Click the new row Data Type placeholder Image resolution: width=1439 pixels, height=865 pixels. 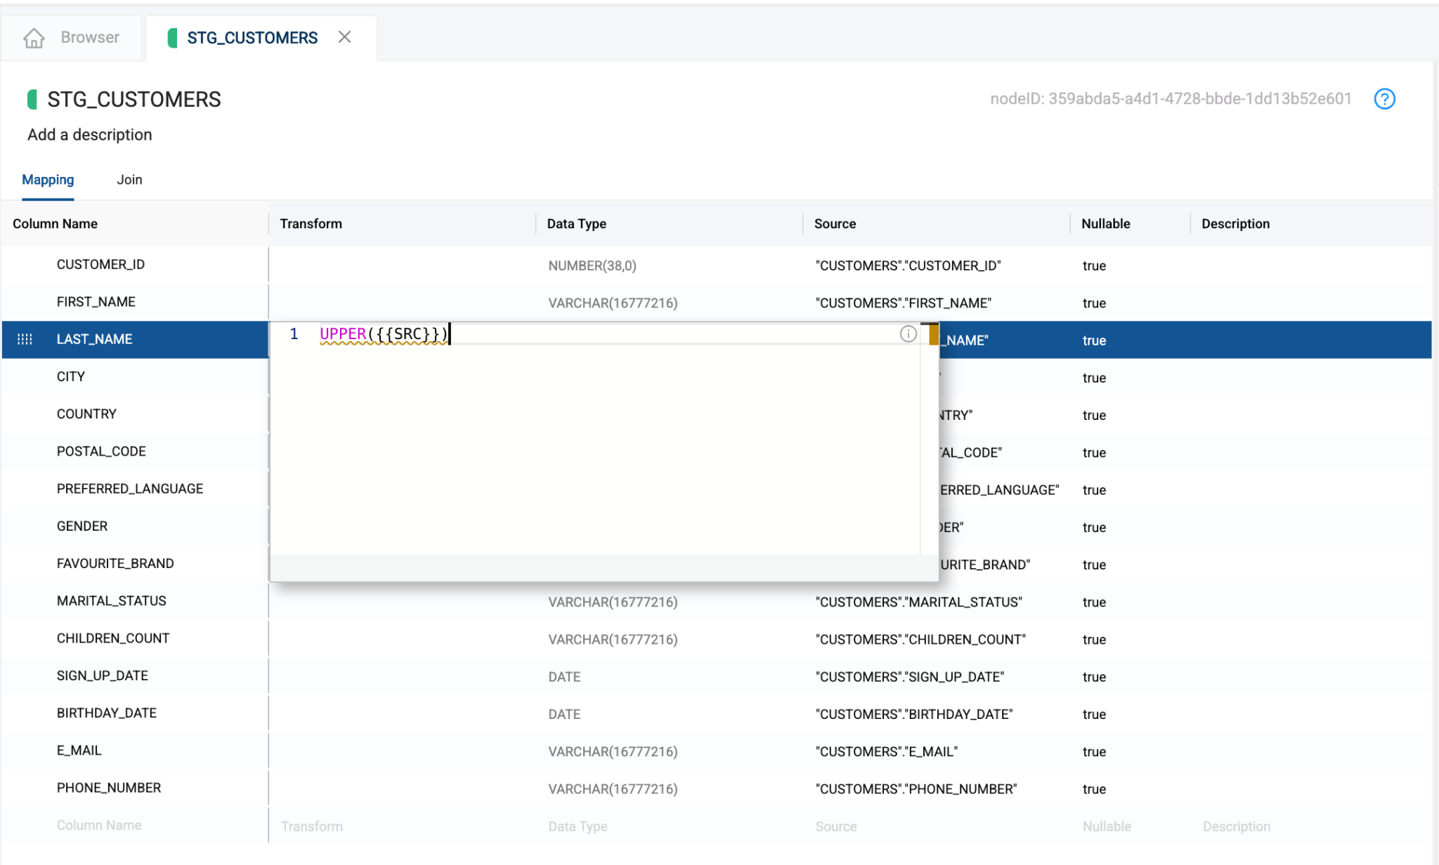578,827
